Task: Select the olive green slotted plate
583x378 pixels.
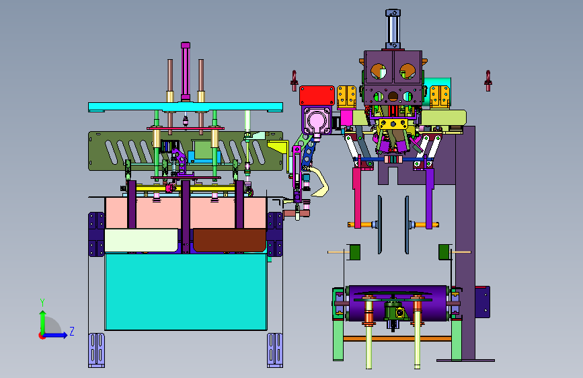Action: pos(185,151)
